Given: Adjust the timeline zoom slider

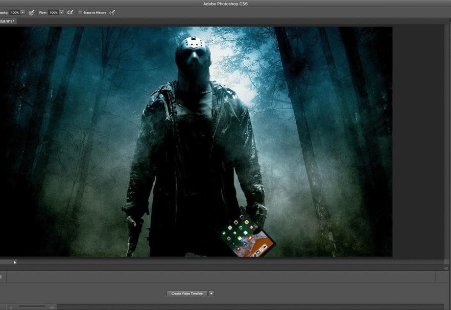Looking at the screenshot, I should 32,307.
